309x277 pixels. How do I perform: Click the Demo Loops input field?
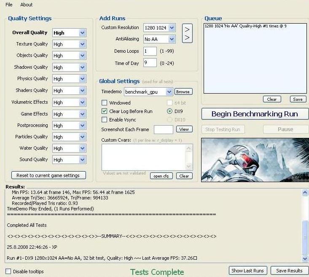coord(150,51)
